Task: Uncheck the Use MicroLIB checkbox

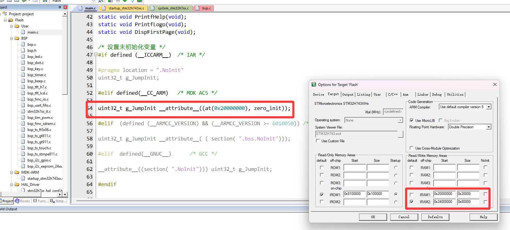Action: tap(412, 121)
